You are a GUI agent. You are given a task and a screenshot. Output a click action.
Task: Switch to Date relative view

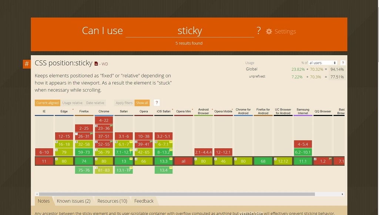tap(95, 103)
